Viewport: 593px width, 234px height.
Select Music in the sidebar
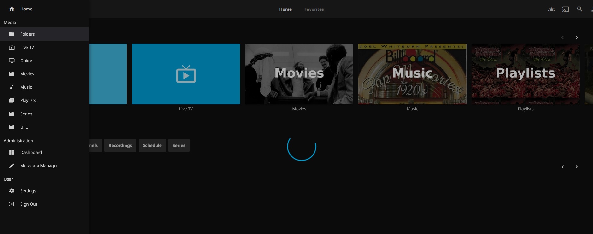click(x=26, y=87)
